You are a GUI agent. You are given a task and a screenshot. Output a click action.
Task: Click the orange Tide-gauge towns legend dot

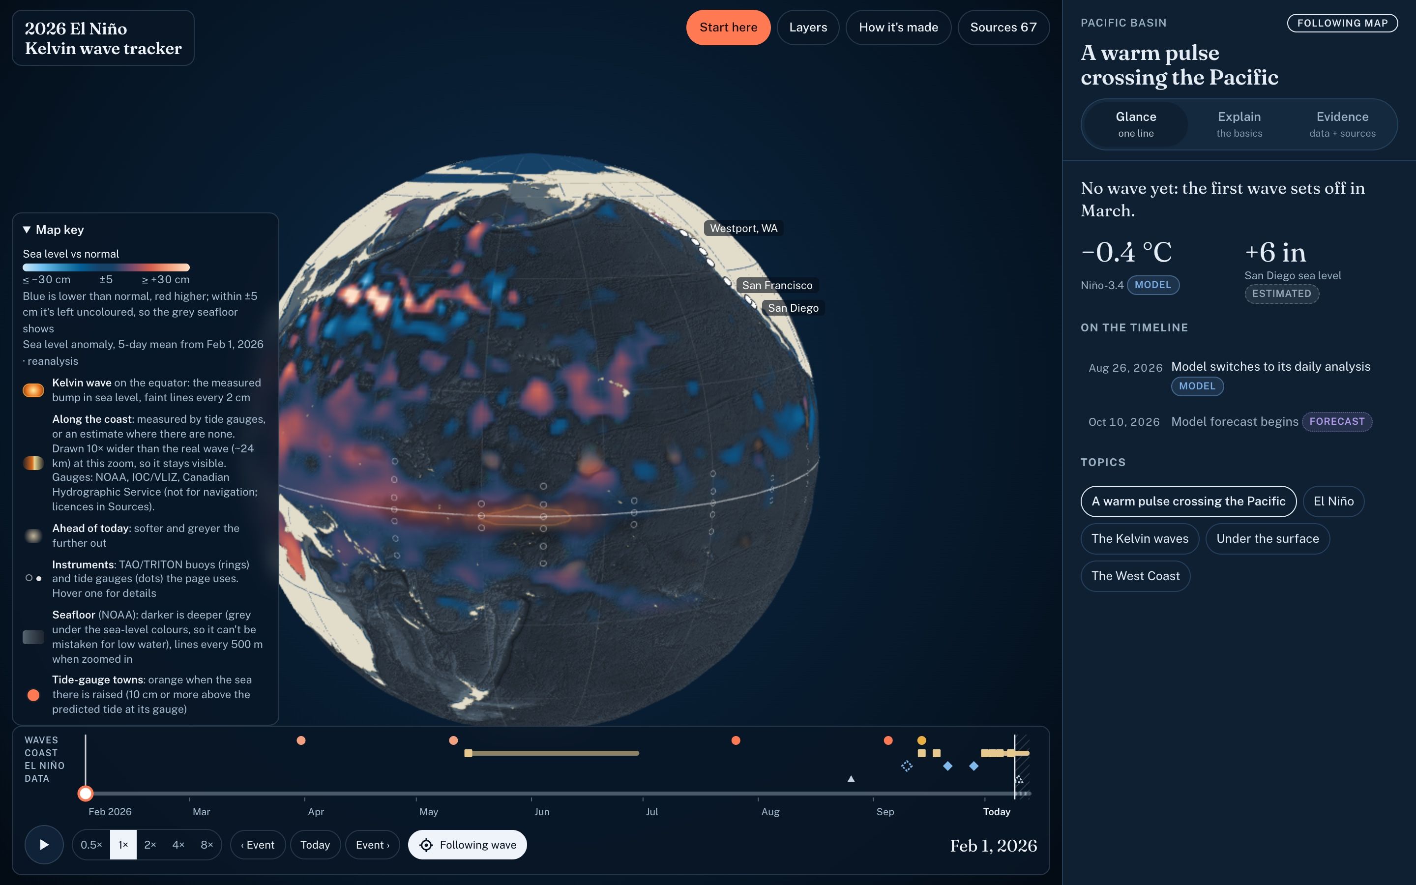tap(33, 695)
